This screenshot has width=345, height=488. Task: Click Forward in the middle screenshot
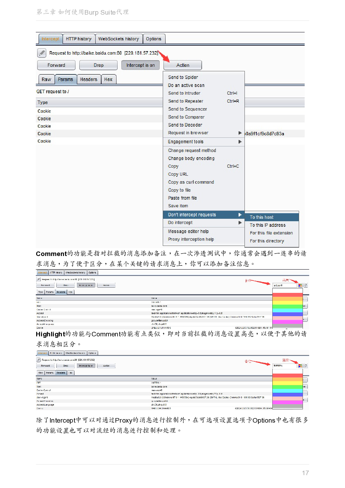pos(46,285)
